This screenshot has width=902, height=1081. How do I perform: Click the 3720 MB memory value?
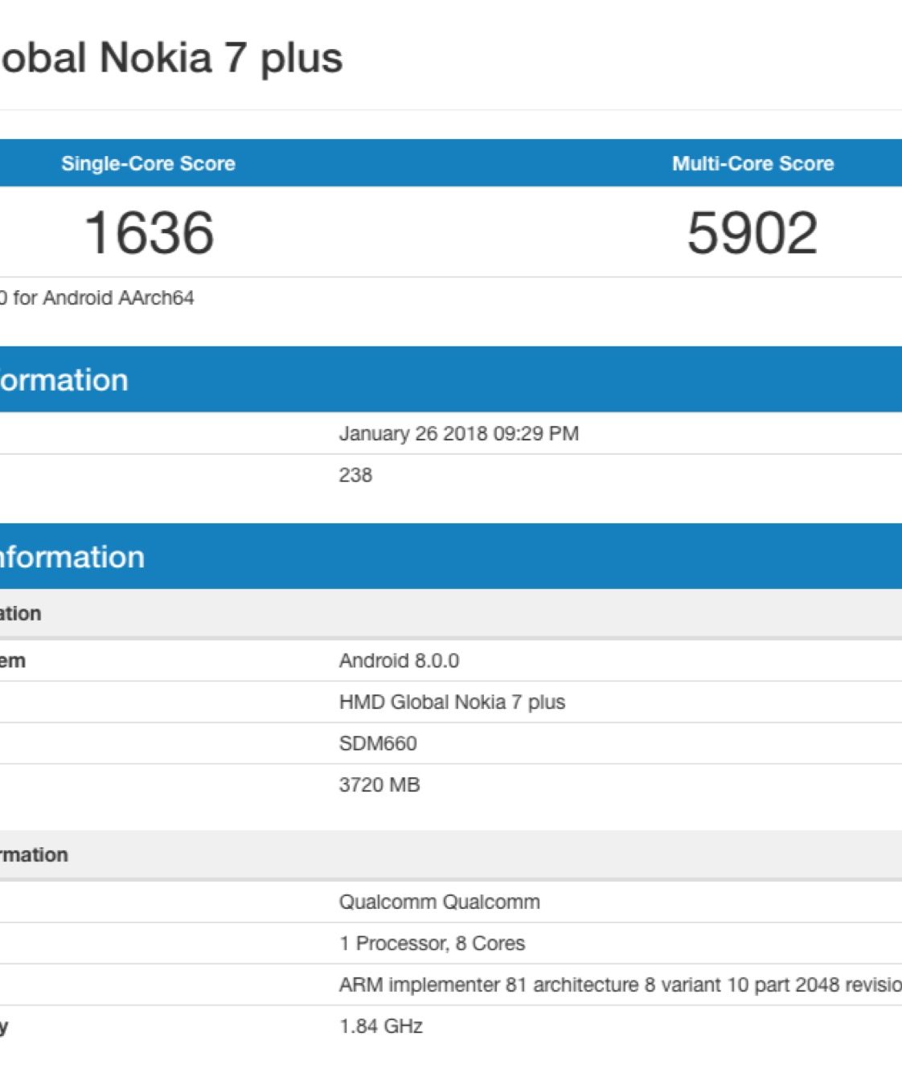(379, 785)
